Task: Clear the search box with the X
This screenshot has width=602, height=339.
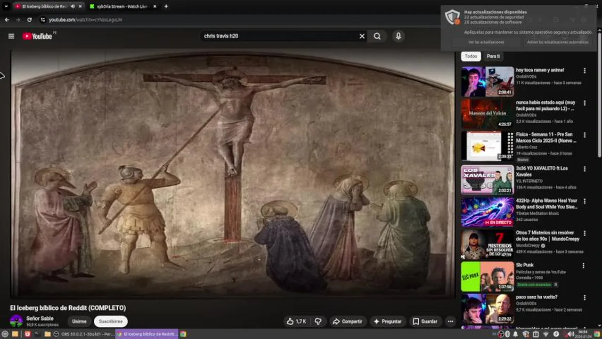Action: pyautogui.click(x=362, y=36)
